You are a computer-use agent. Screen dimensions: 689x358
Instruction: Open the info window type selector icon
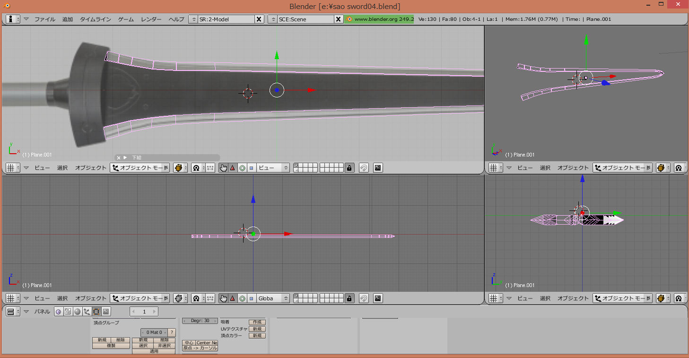tap(13, 19)
